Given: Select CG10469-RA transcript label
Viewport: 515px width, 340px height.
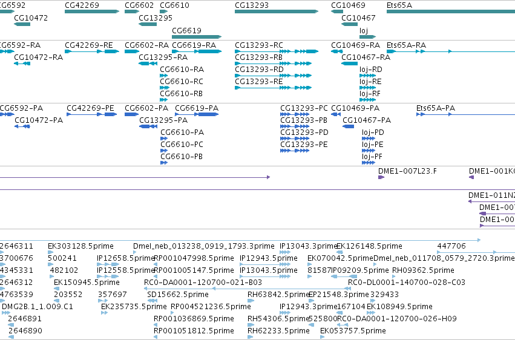Looking at the screenshot, I should tap(355, 45).
